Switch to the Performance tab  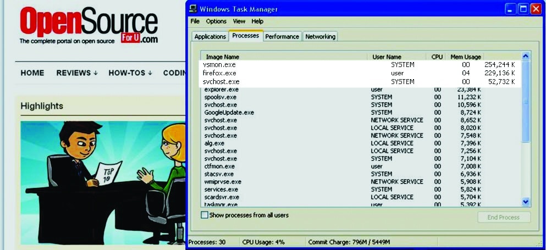click(282, 36)
